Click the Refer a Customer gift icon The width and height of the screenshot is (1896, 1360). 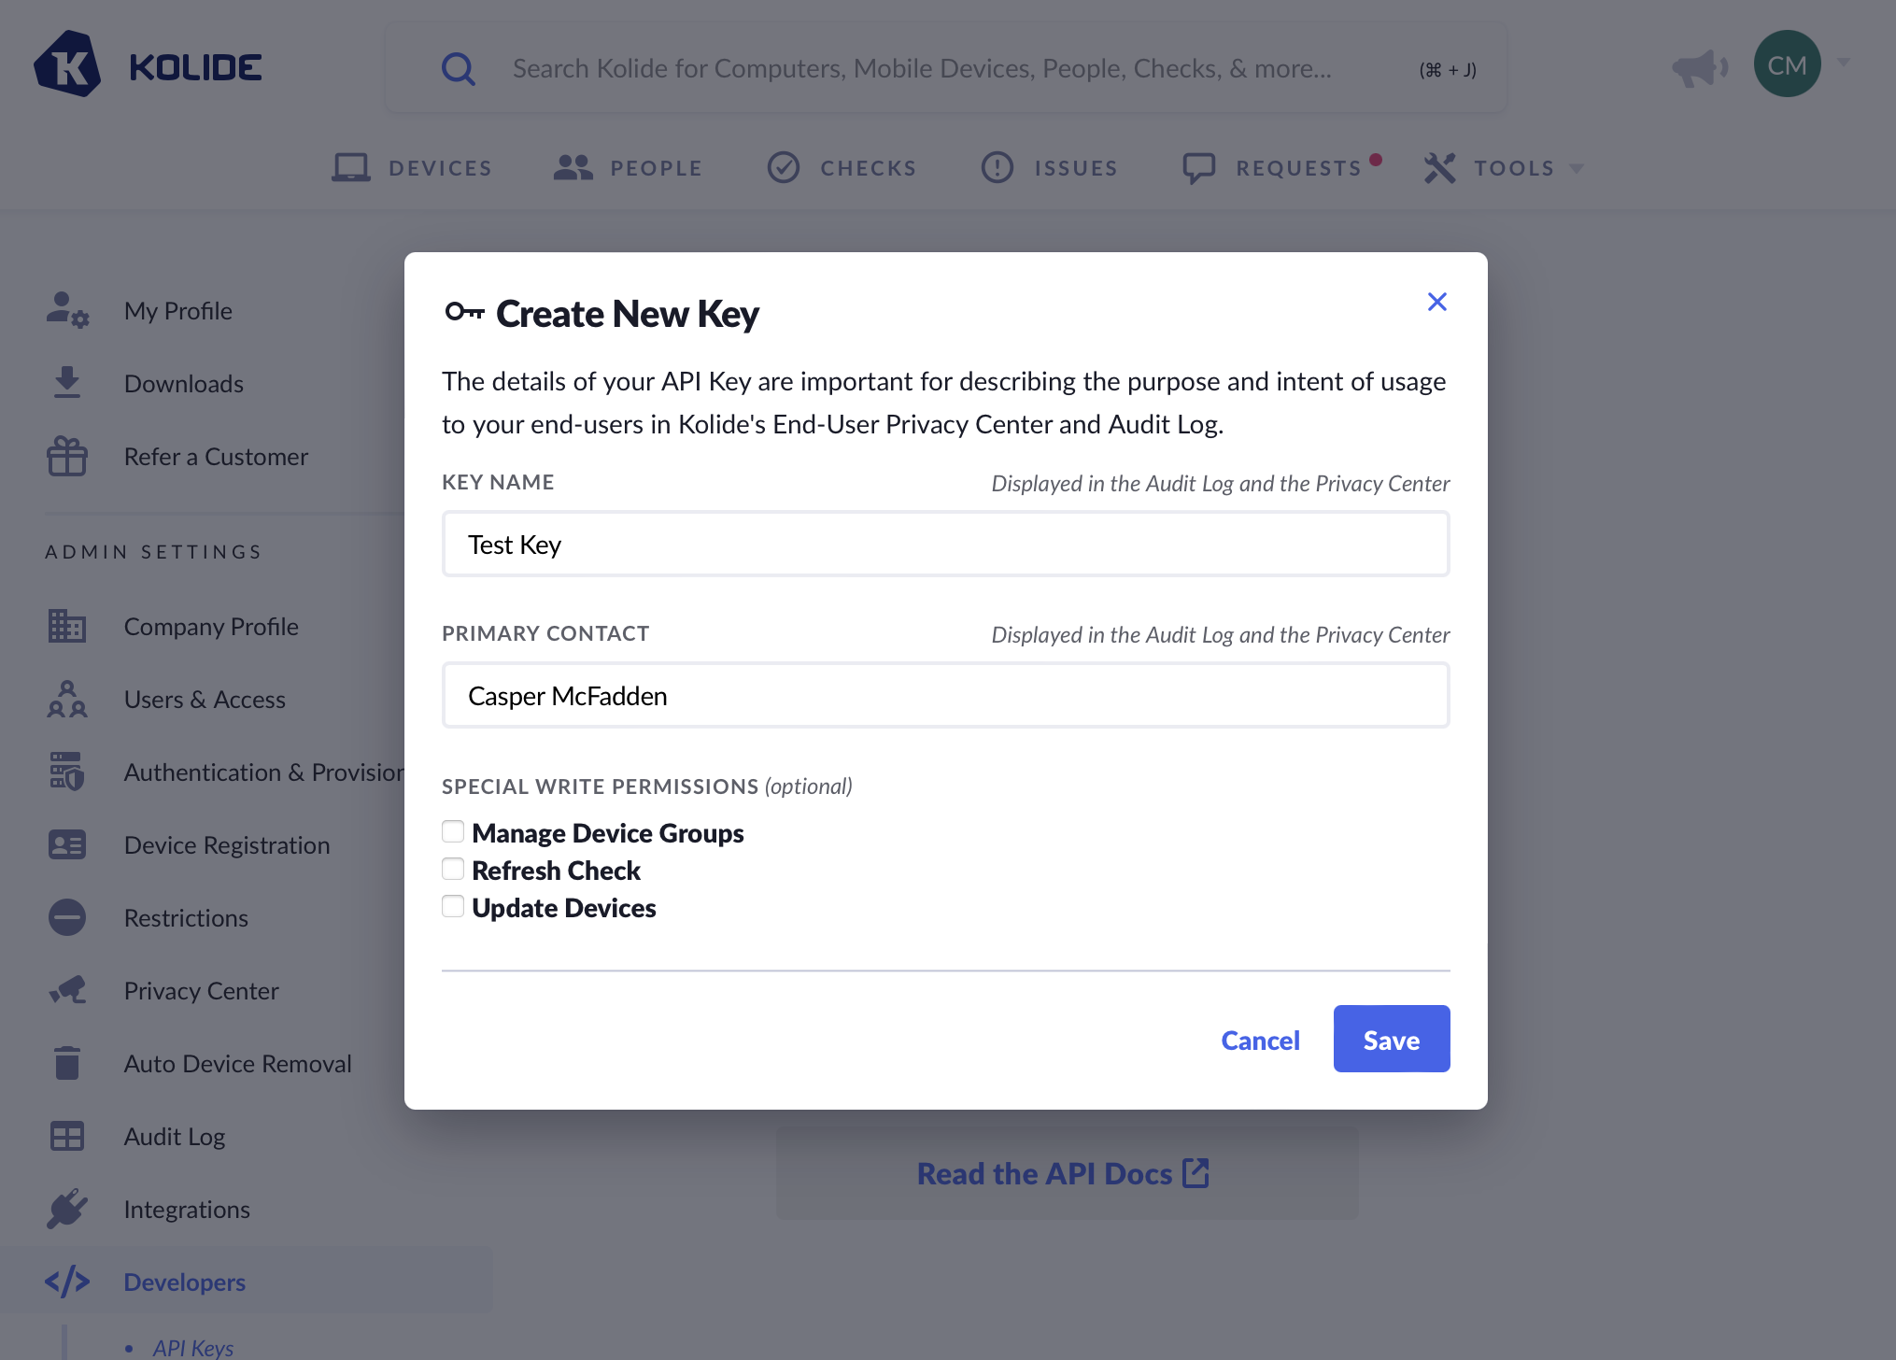click(67, 457)
